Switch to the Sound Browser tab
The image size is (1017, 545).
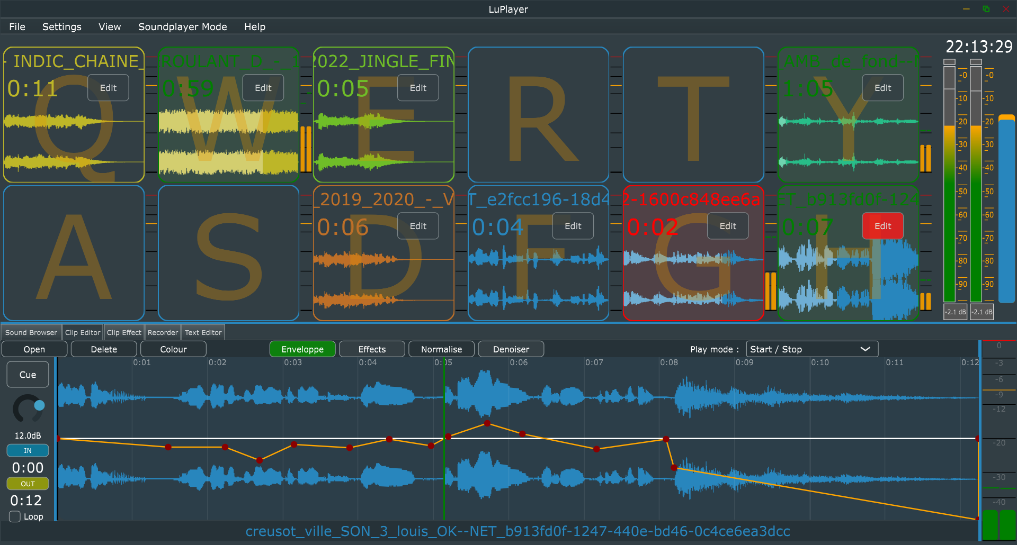point(31,332)
